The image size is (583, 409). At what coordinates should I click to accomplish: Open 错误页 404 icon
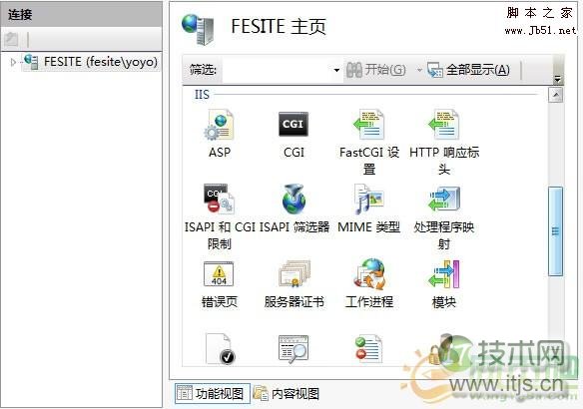pyautogui.click(x=219, y=274)
